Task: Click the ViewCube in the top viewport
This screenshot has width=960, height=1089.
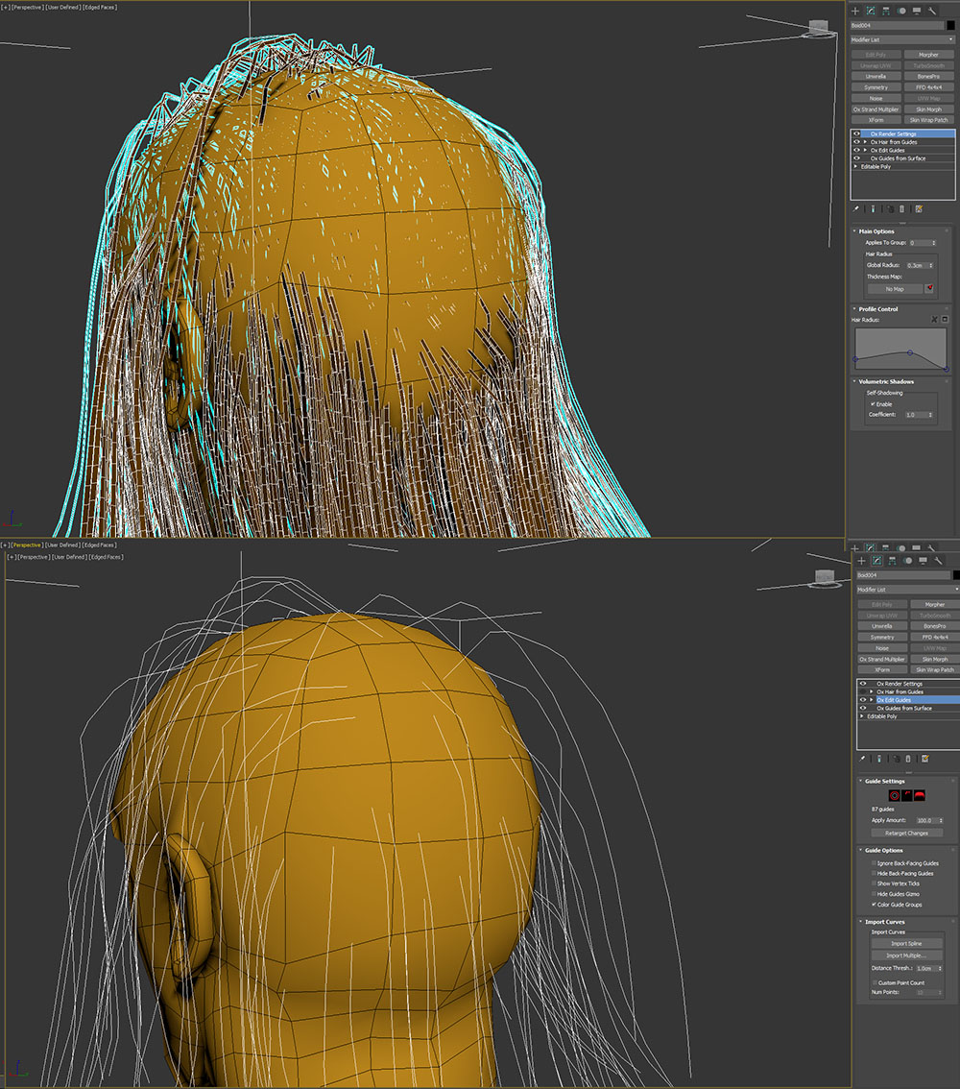Action: pos(819,27)
